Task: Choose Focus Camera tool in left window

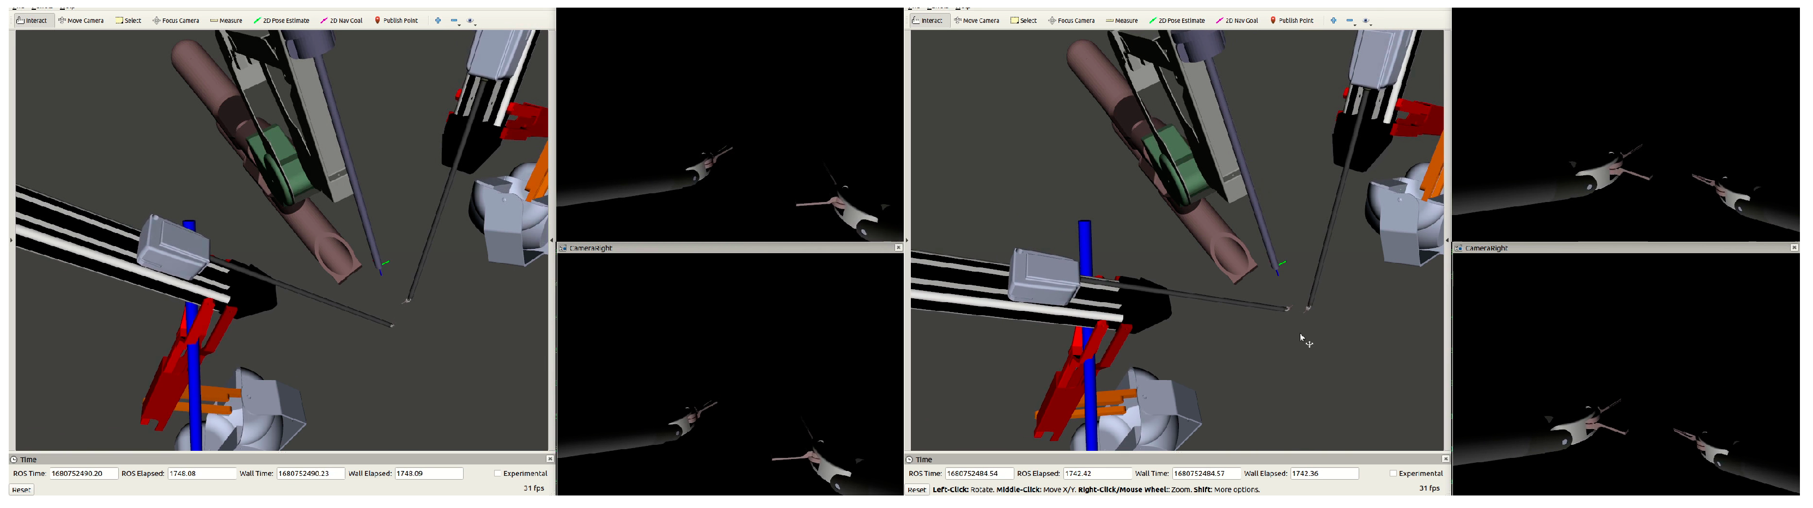Action: [x=176, y=20]
